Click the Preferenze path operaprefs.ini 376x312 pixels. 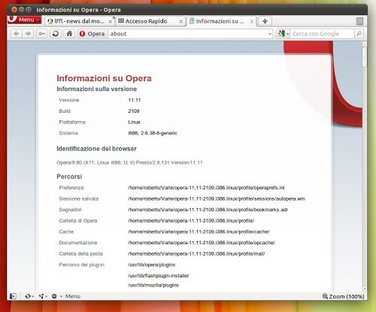[x=206, y=188]
